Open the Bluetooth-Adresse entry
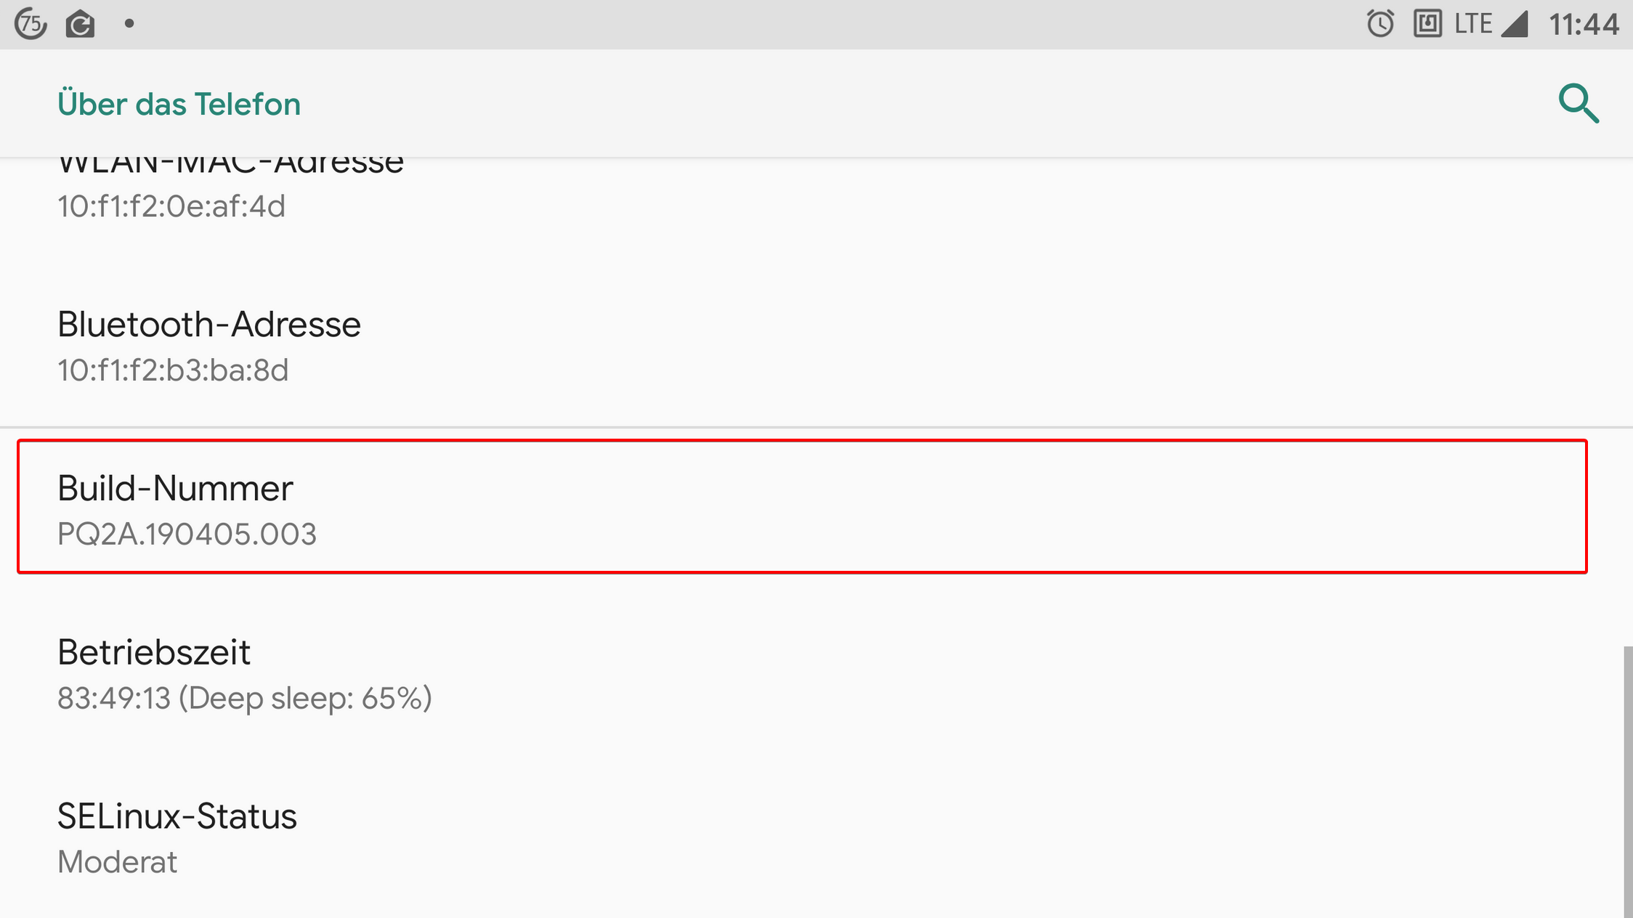Screen dimensions: 1633x918 pos(816,346)
